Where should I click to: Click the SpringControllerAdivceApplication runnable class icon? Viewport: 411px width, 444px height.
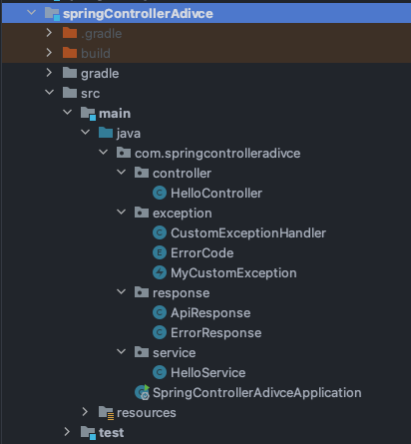pos(142,392)
